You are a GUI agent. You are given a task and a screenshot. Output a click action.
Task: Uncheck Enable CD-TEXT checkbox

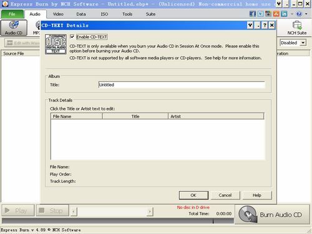(72, 37)
